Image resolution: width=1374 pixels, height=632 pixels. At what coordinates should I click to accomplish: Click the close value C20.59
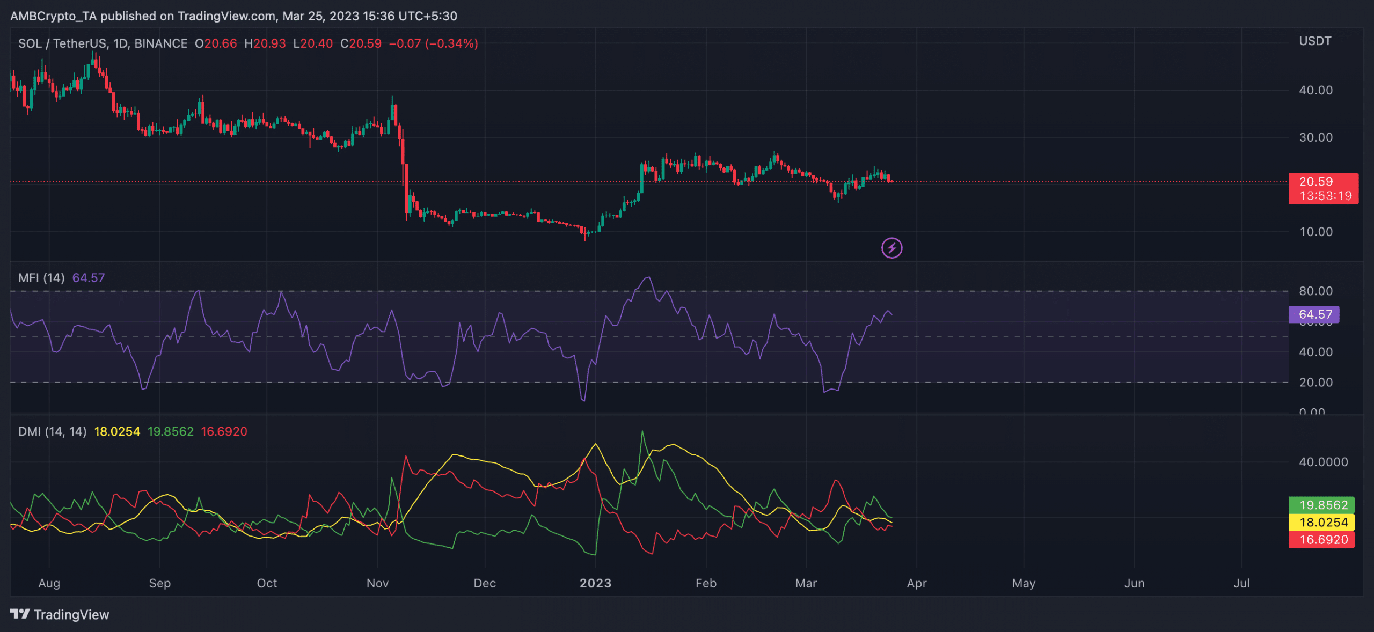(361, 43)
